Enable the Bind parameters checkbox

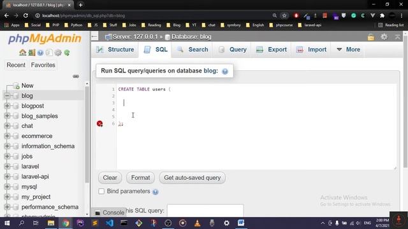(101, 191)
